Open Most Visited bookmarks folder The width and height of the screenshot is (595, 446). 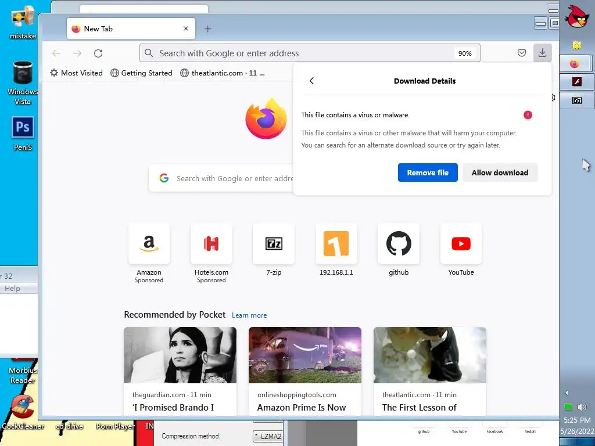click(76, 73)
